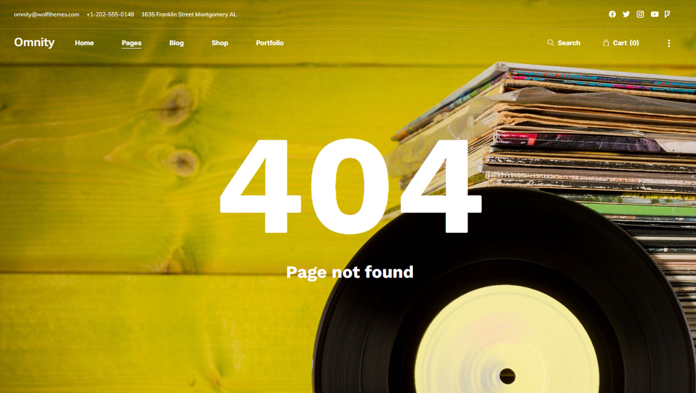Open the Blog menu
The width and height of the screenshot is (696, 393).
[x=176, y=43]
